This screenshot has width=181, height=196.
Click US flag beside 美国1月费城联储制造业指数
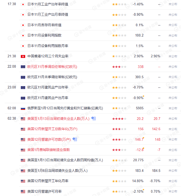coord(23,150)
